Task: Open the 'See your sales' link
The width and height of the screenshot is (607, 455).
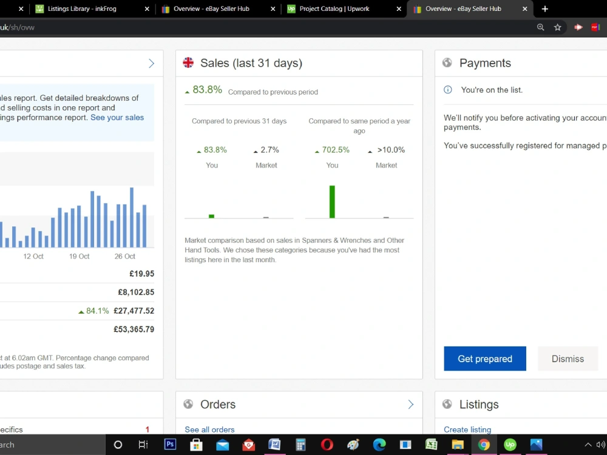Action: point(117,117)
